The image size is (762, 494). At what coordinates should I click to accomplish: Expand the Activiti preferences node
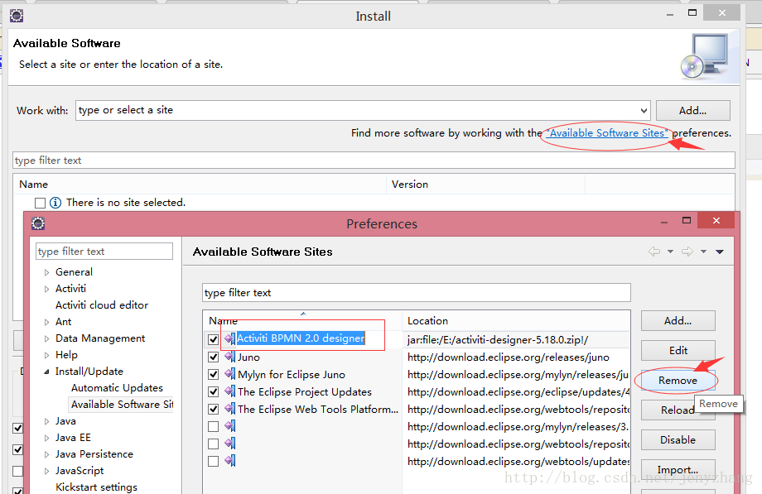[46, 289]
